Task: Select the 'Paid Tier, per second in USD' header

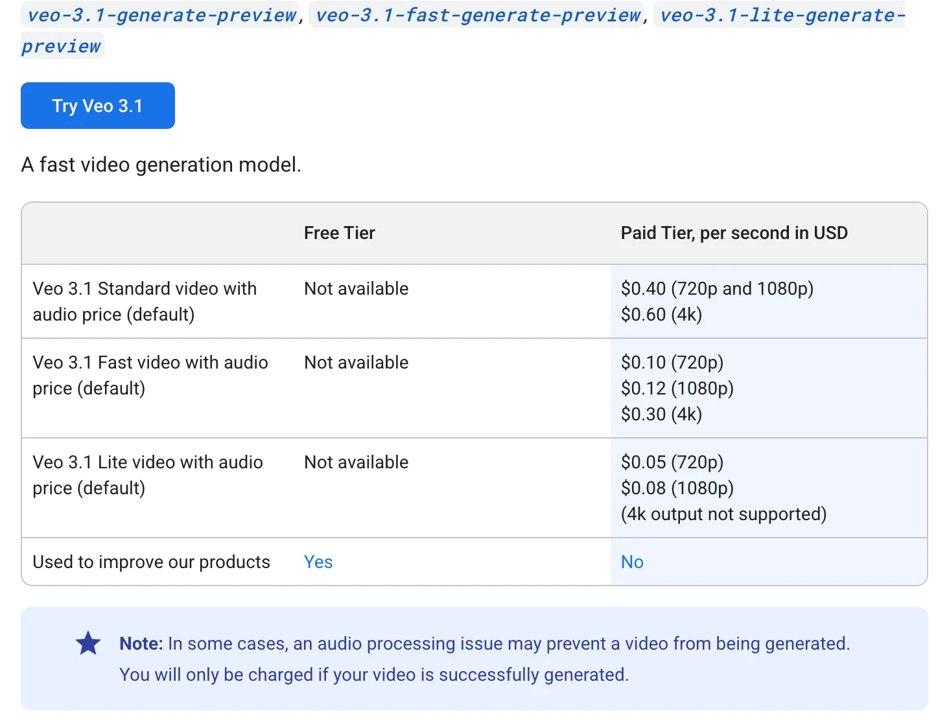Action: pyautogui.click(x=734, y=233)
